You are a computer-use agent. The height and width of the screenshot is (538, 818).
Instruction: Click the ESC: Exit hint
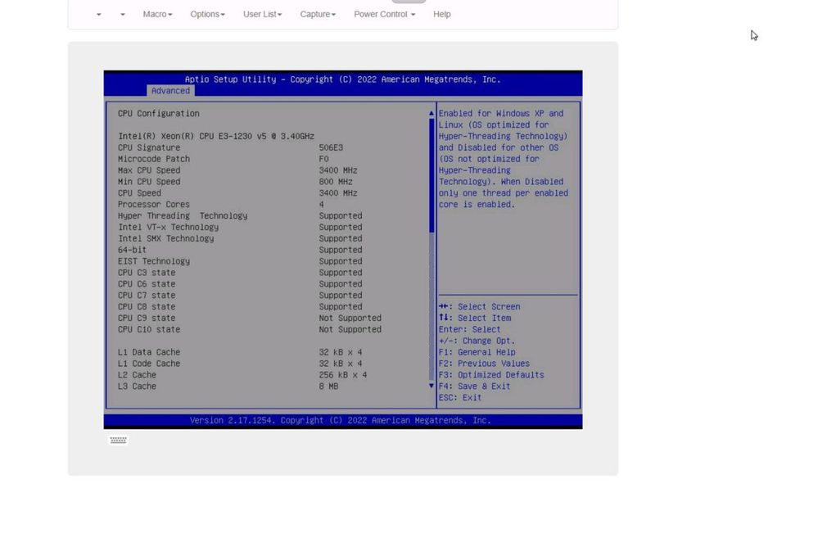[x=460, y=398]
